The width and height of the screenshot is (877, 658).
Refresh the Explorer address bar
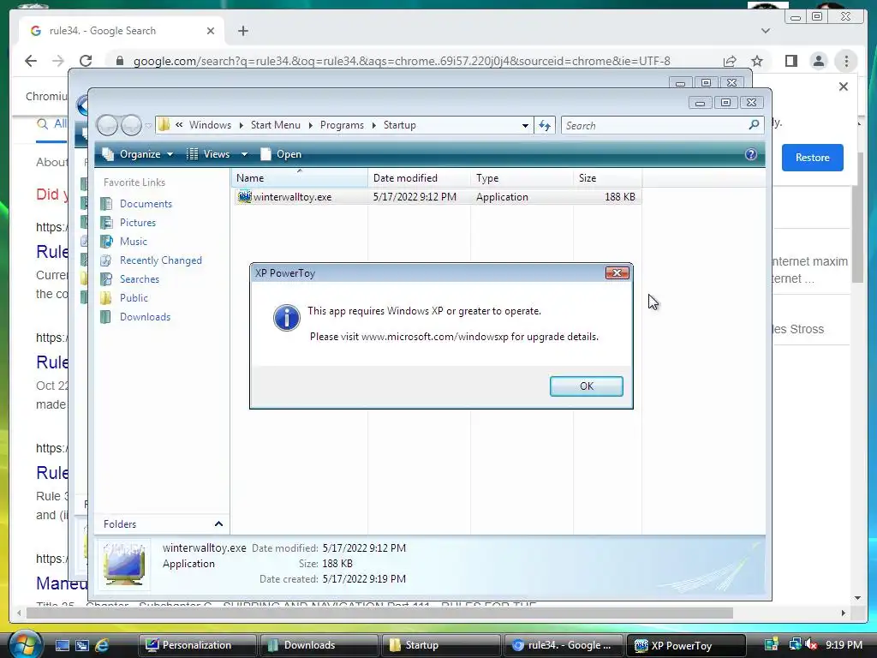coord(545,125)
